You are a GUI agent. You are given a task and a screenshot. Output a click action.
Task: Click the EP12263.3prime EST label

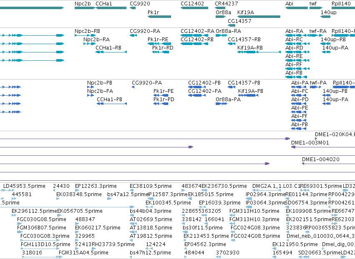click(x=96, y=186)
